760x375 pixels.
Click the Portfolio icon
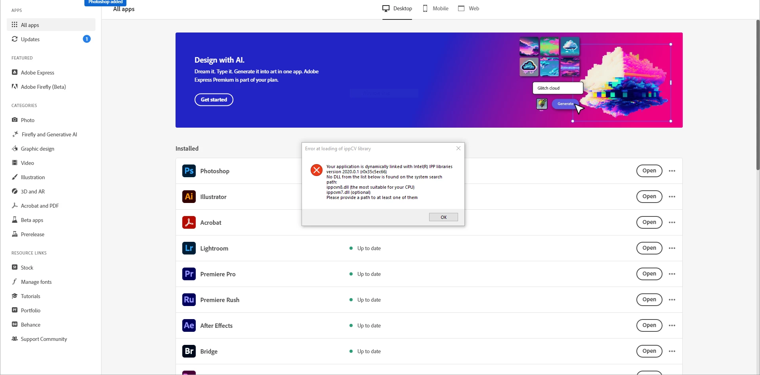pos(15,310)
